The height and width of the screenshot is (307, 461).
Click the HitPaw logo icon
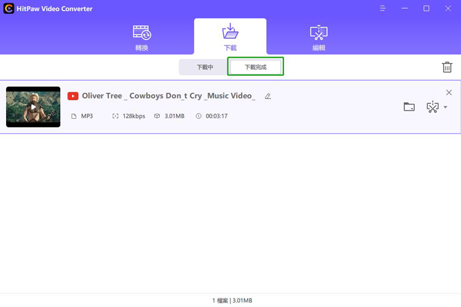point(9,9)
